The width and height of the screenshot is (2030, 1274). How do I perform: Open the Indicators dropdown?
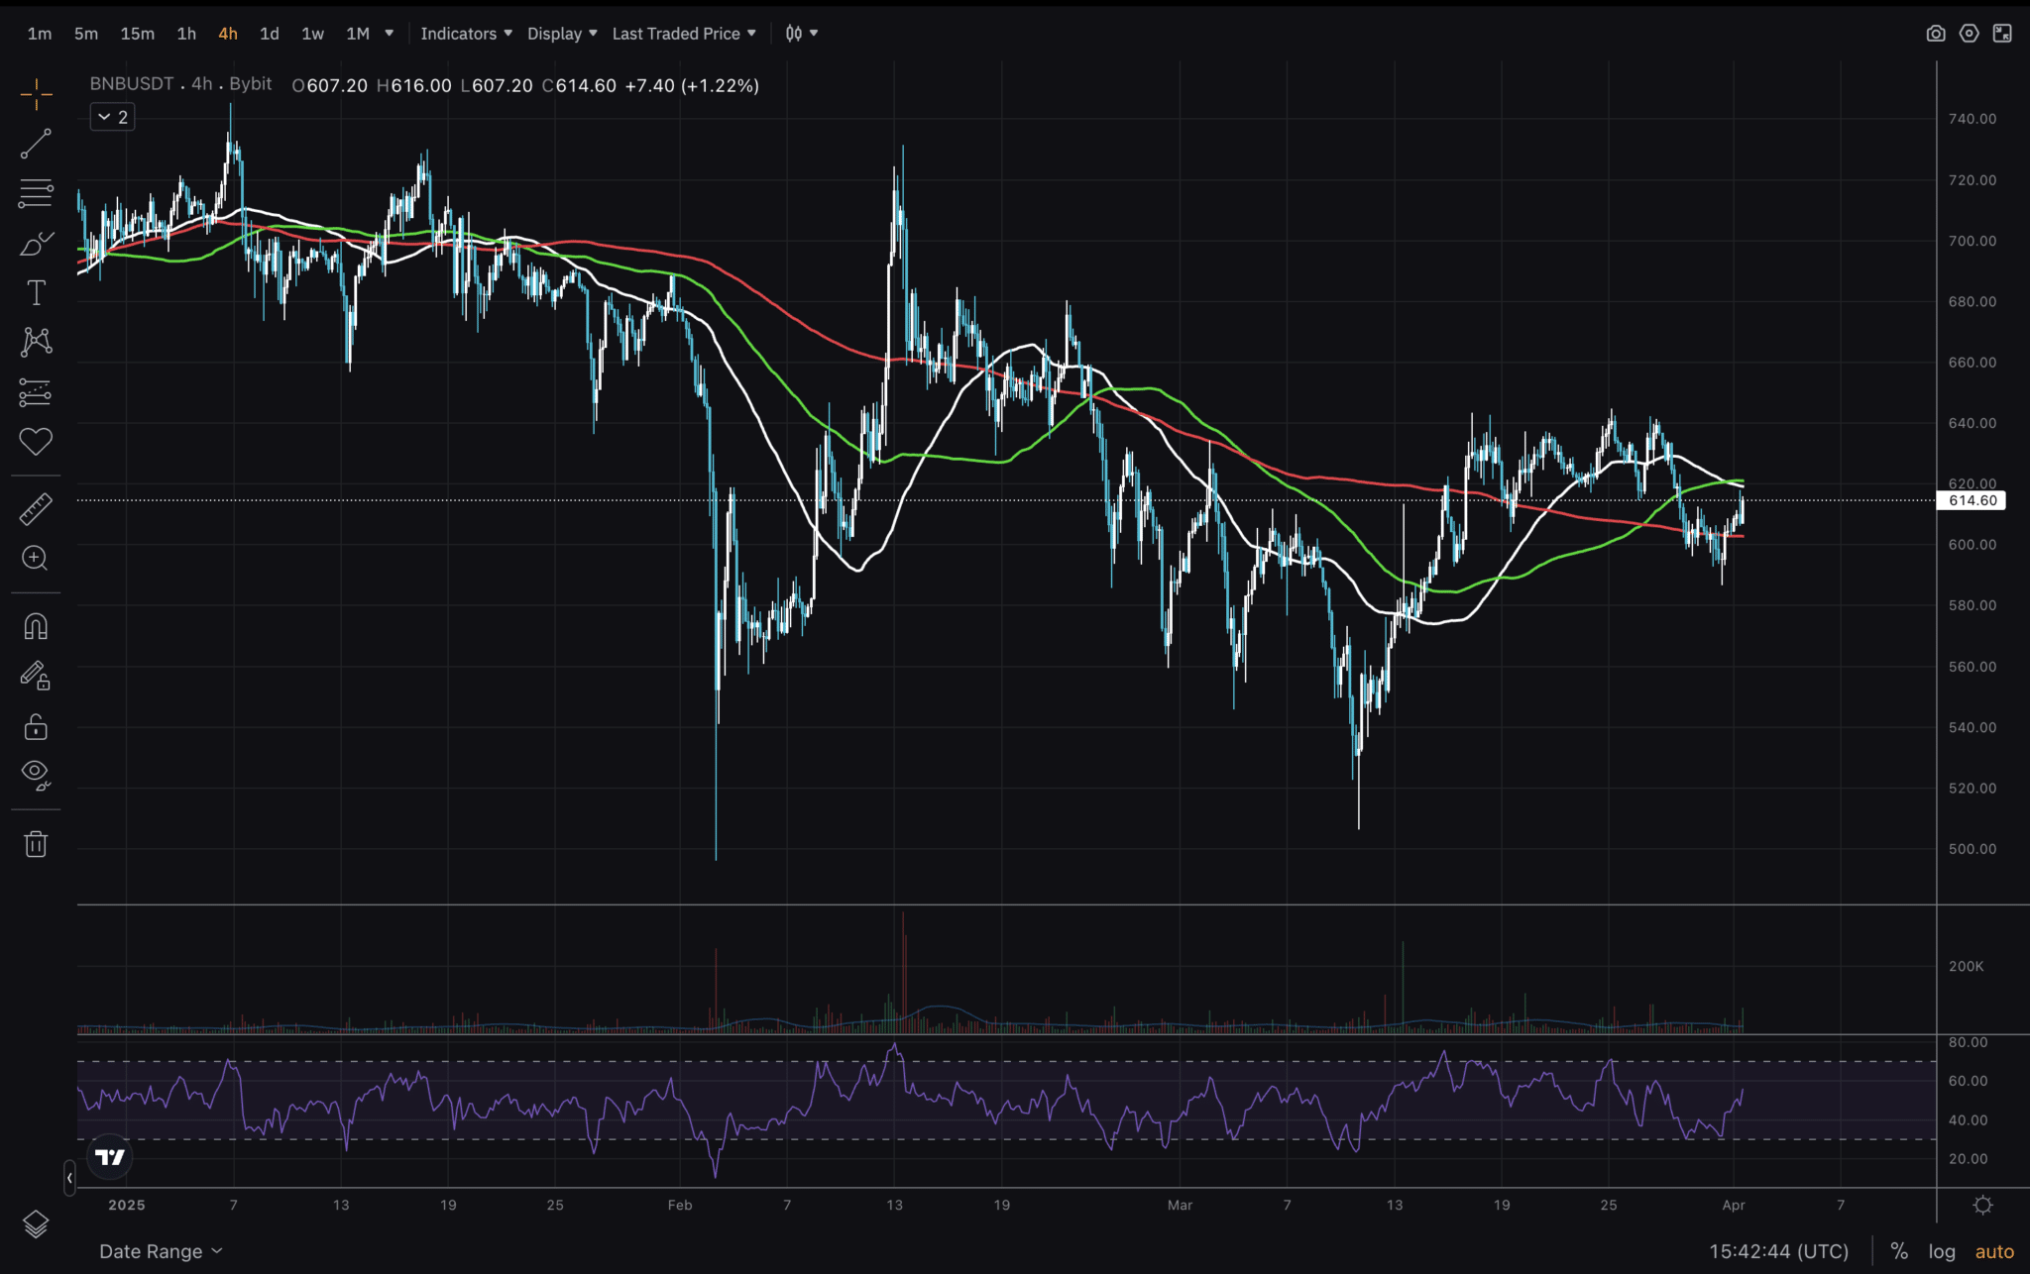click(x=466, y=34)
